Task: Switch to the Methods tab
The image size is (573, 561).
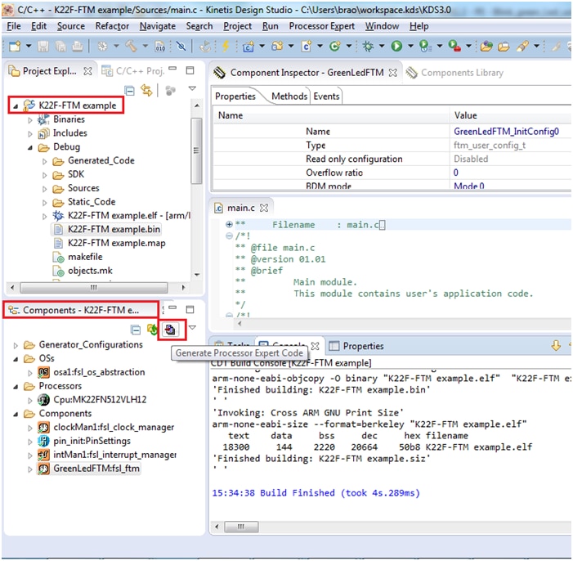Action: (x=289, y=96)
